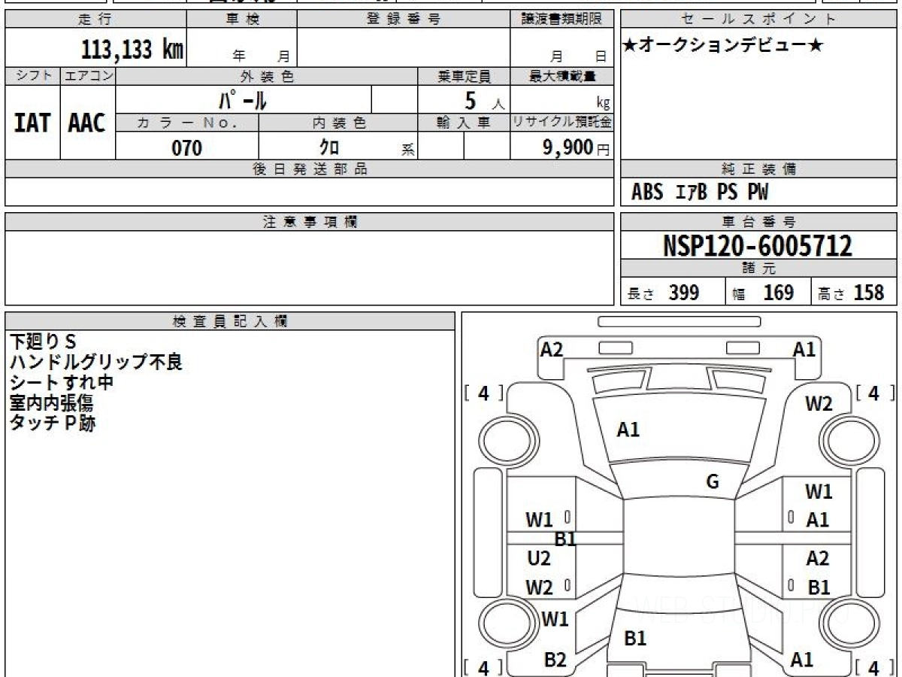This screenshot has height=677, width=902.
Task: Select the A1 mark on the hood
Action: point(628,430)
